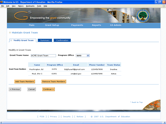166x124 pixels.
Task: Switch to the Confirmation tab
Action: (62, 40)
